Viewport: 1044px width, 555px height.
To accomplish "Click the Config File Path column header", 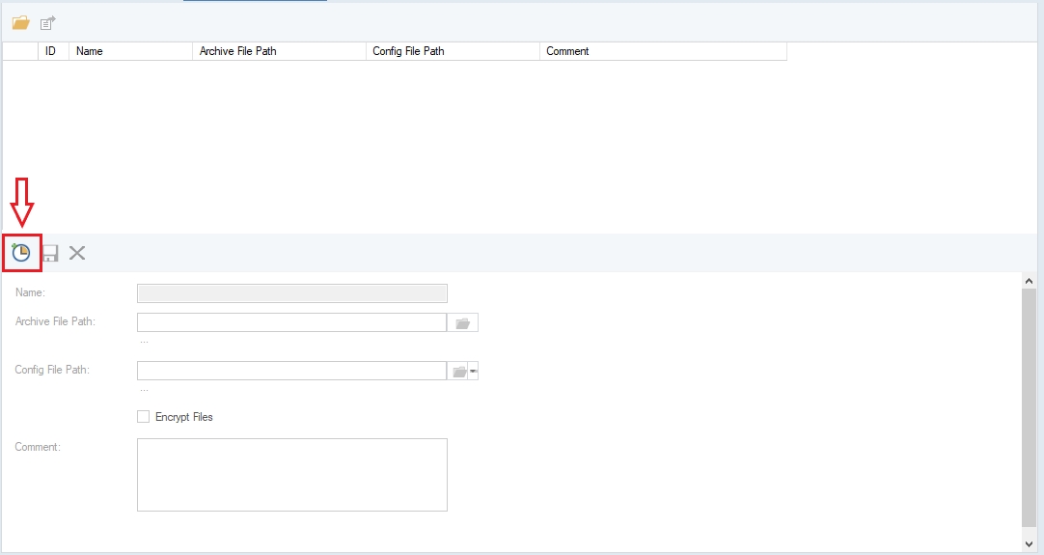I will tap(453, 51).
